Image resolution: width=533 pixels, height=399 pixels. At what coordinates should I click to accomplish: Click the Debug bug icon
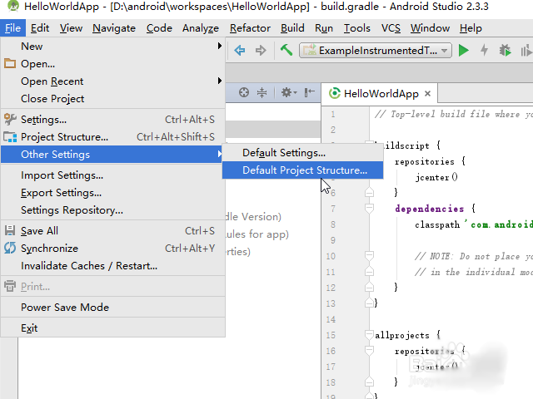(x=506, y=51)
